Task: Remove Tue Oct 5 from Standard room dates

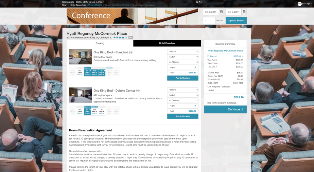Action: 90,70
